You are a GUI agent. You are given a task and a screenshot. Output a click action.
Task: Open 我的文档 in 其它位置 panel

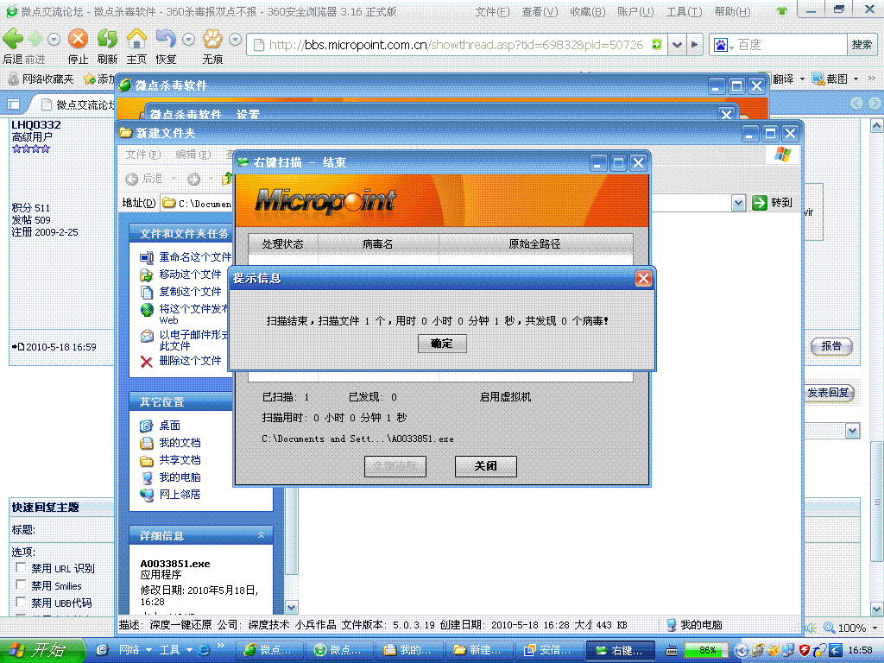tap(180, 443)
